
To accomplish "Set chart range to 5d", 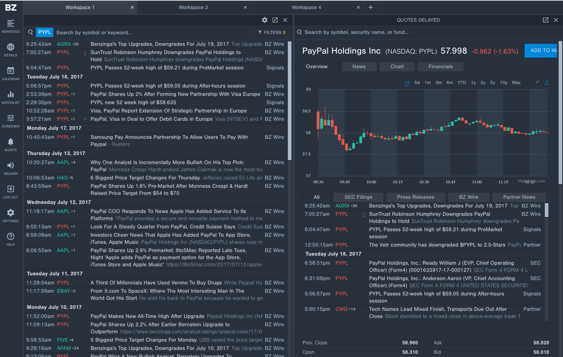I will tap(417, 82).
